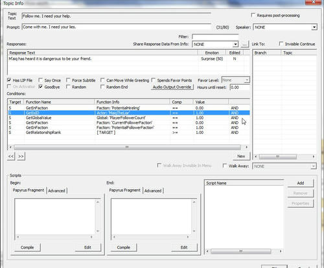Image resolution: width=324 pixels, height=268 pixels.
Task: Select the GetRelationshipRank condition row
Action: [129, 133]
